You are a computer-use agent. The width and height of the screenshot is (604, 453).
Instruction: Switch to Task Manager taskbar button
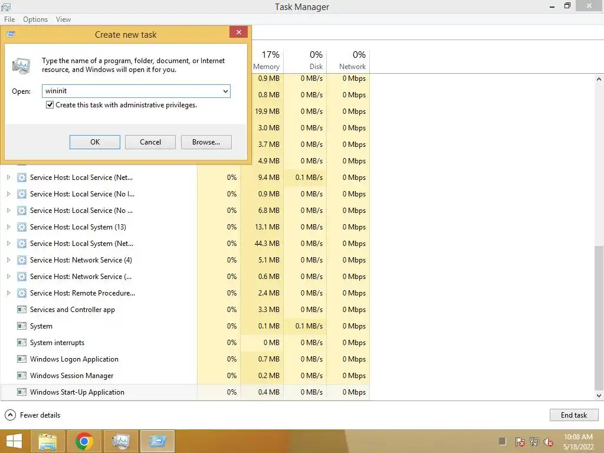click(x=121, y=441)
